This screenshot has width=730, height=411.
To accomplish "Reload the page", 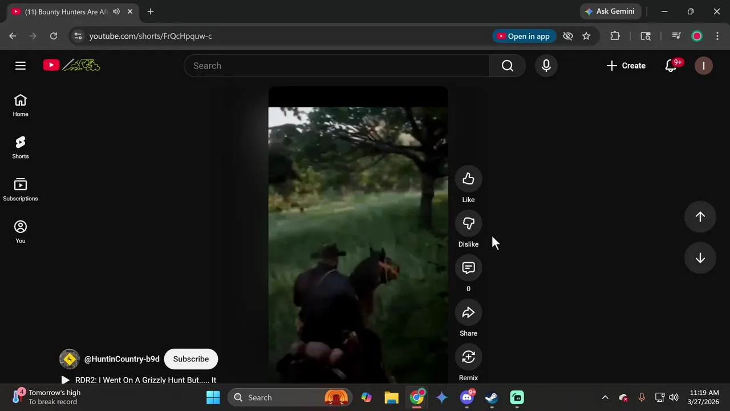I will 54,36.
